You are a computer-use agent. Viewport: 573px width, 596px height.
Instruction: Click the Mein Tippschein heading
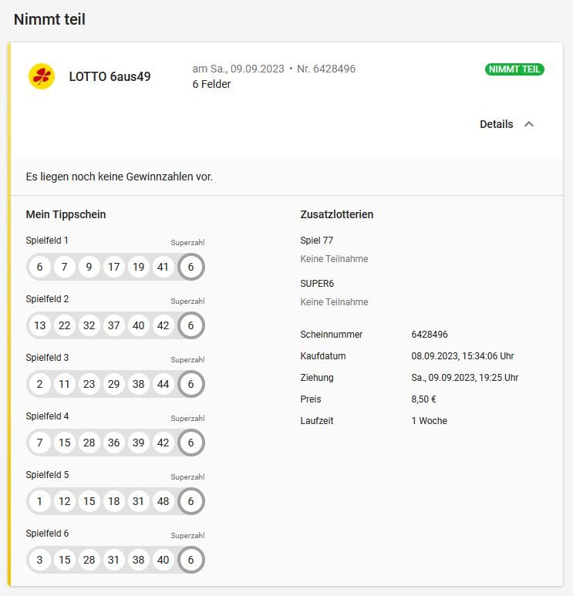coord(66,214)
